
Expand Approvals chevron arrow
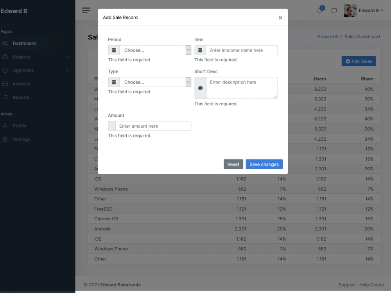pyautogui.click(x=67, y=70)
